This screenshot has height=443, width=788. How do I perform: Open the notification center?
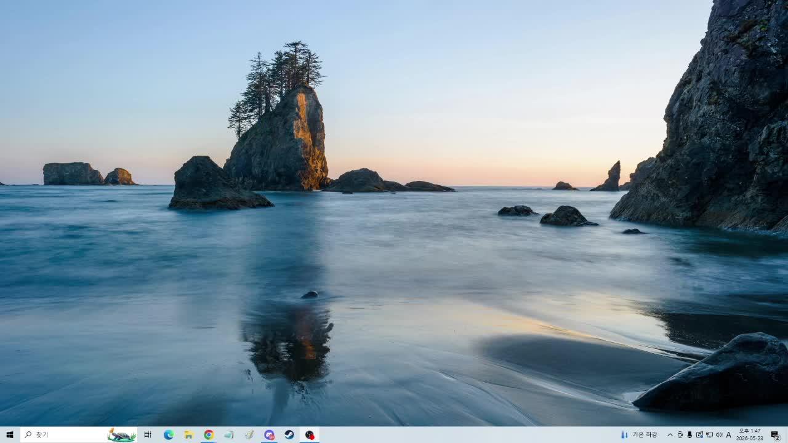point(775,434)
